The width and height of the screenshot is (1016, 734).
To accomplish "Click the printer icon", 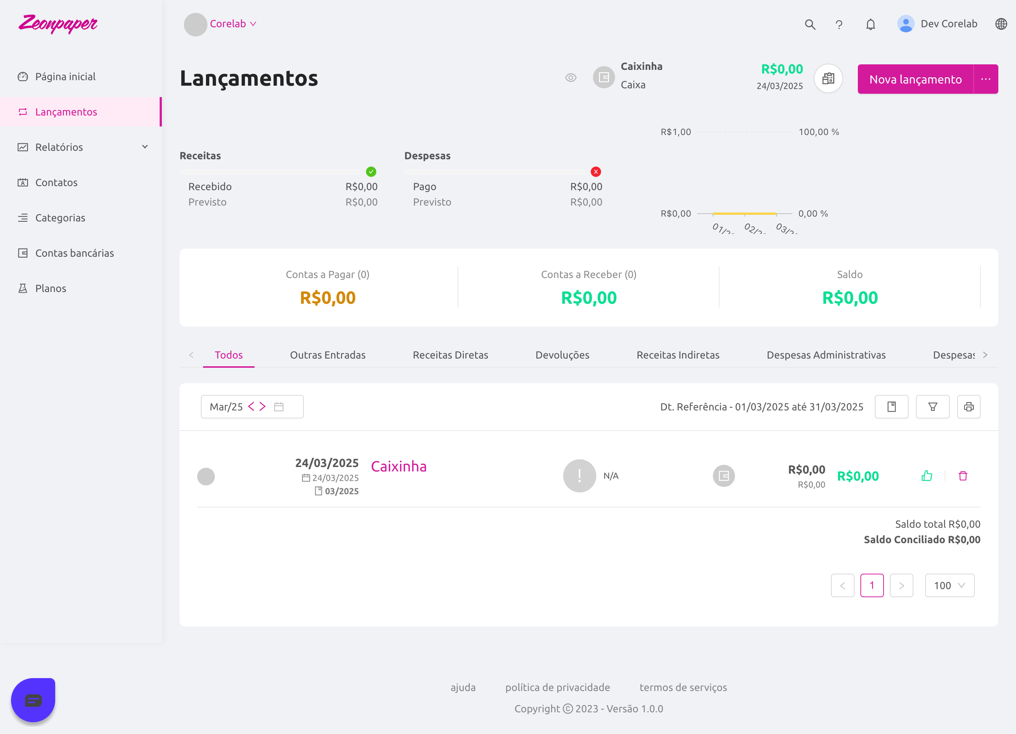I will [x=969, y=407].
